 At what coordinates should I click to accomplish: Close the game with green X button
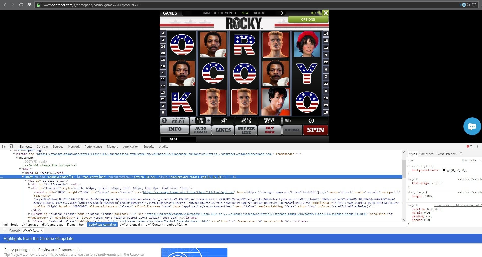point(325,13)
